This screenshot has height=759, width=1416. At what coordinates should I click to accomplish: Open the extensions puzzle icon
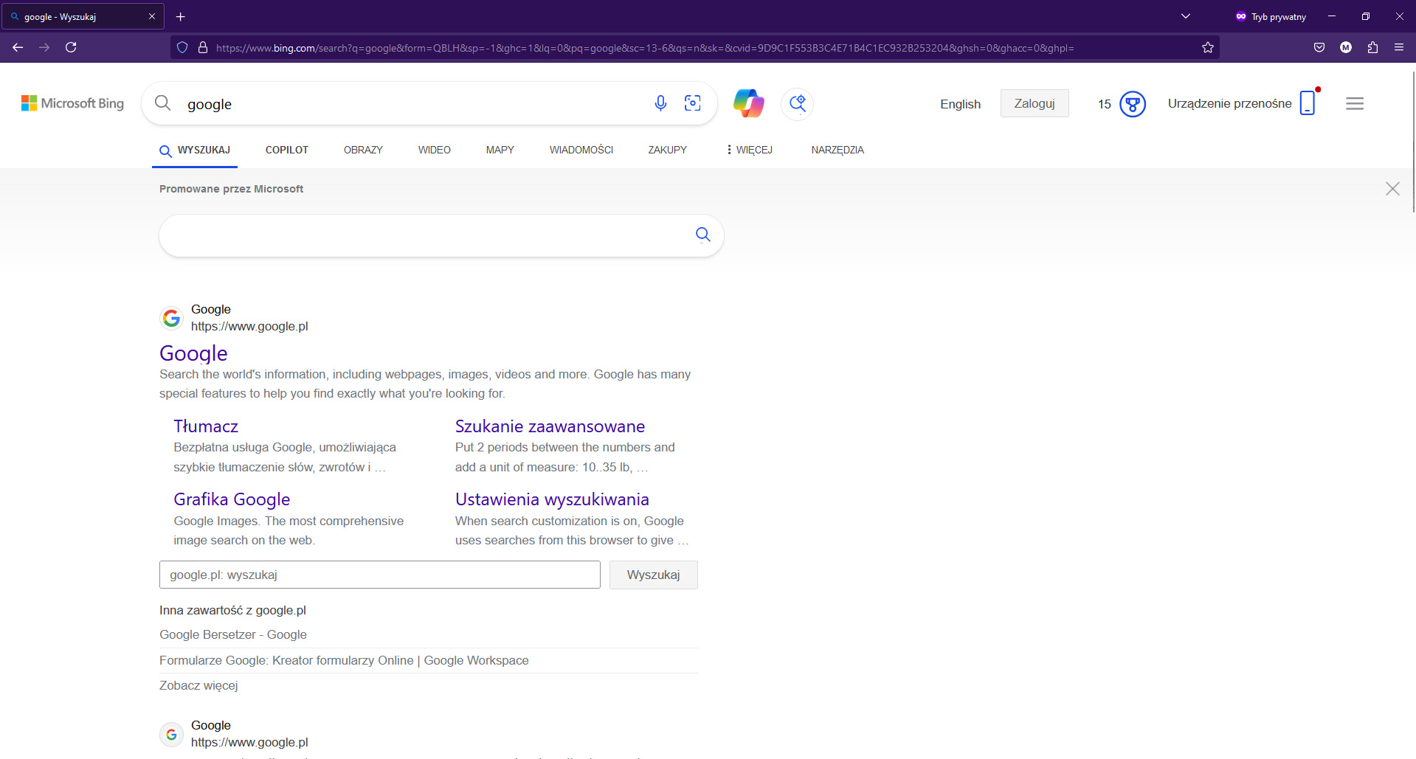(x=1372, y=47)
